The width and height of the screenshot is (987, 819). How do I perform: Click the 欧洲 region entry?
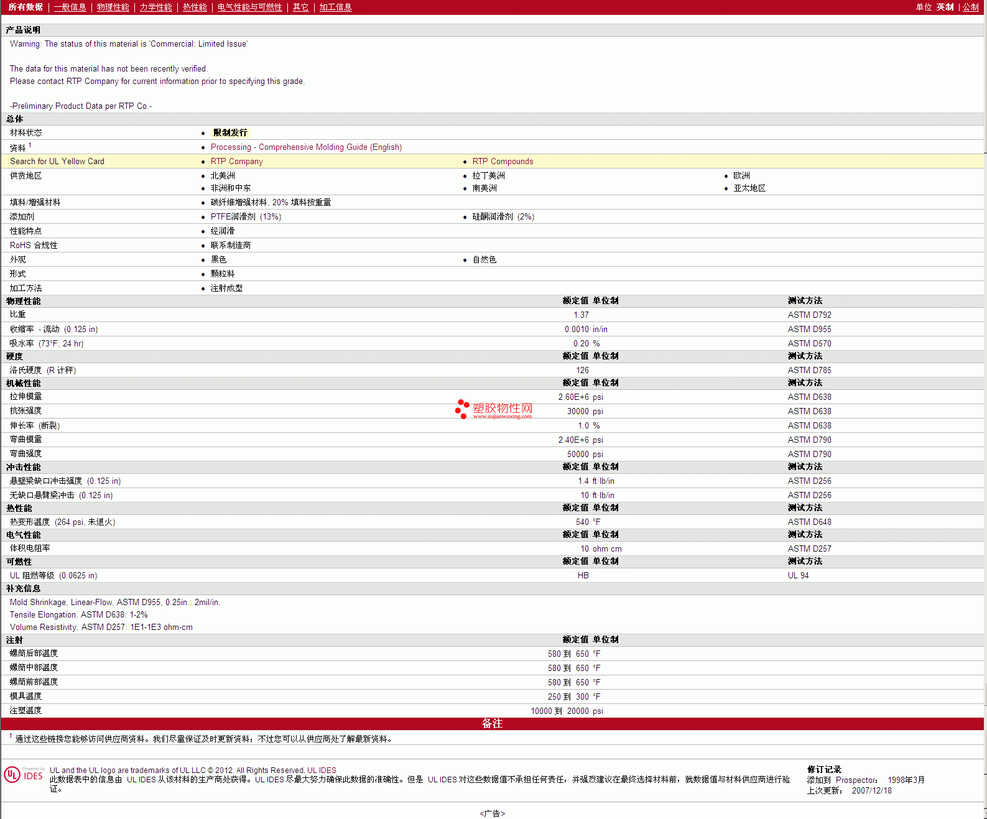click(741, 176)
